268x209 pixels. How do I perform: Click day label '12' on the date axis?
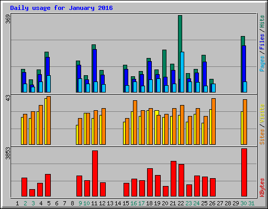tap(102, 203)
